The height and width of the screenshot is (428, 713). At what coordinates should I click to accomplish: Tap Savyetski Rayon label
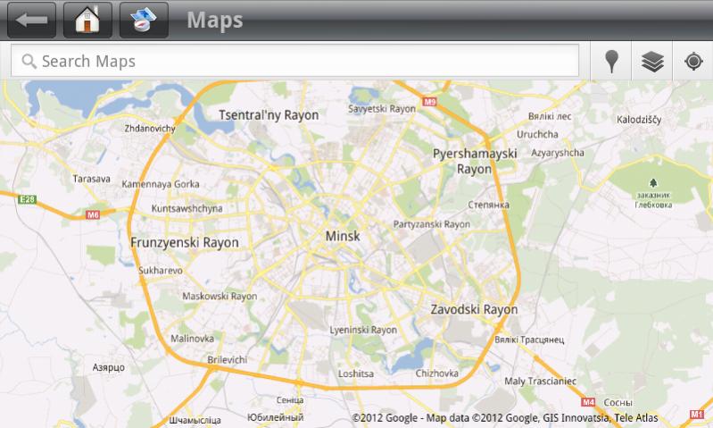[x=382, y=109]
